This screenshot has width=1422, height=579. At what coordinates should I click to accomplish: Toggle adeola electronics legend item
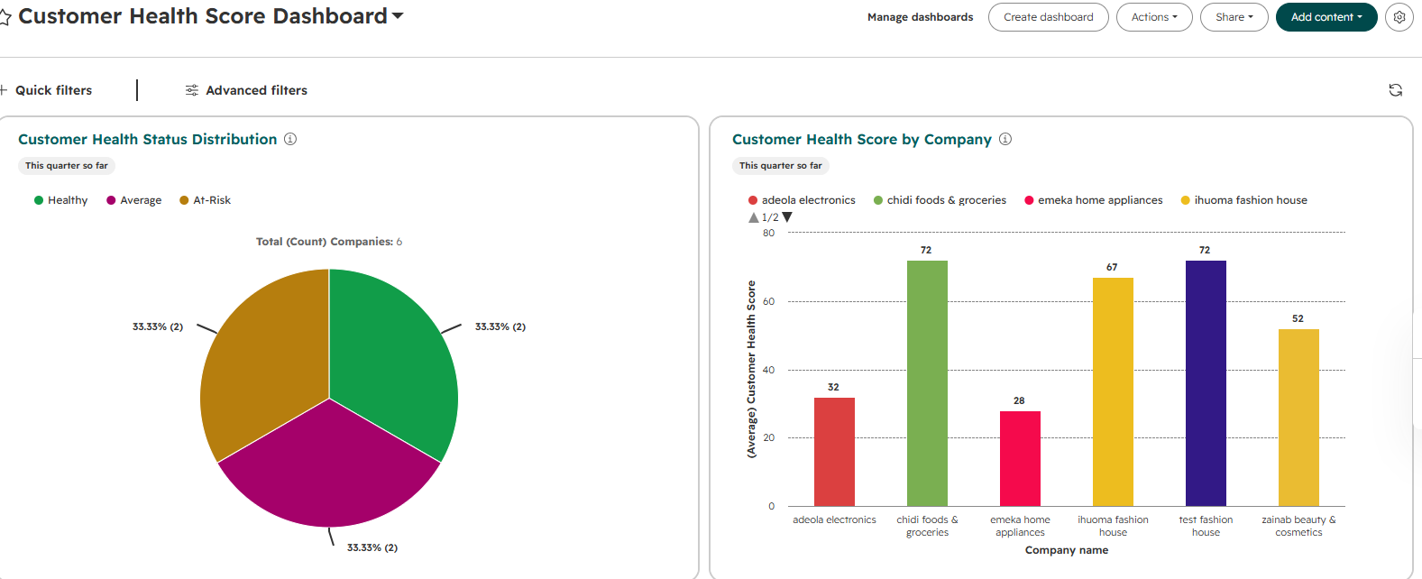point(802,200)
